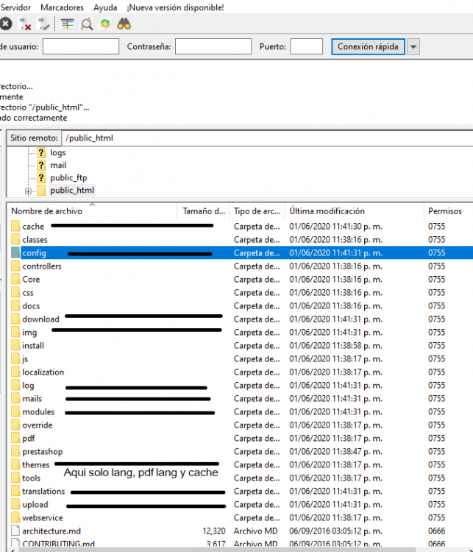473x552 pixels.
Task: Sort by Última modificación column header
Action: [327, 211]
